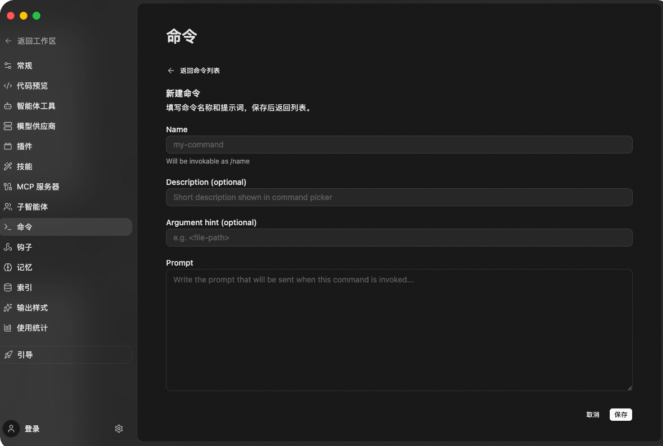663x446 pixels.
Task: Focus the Description input field
Action: [399, 197]
